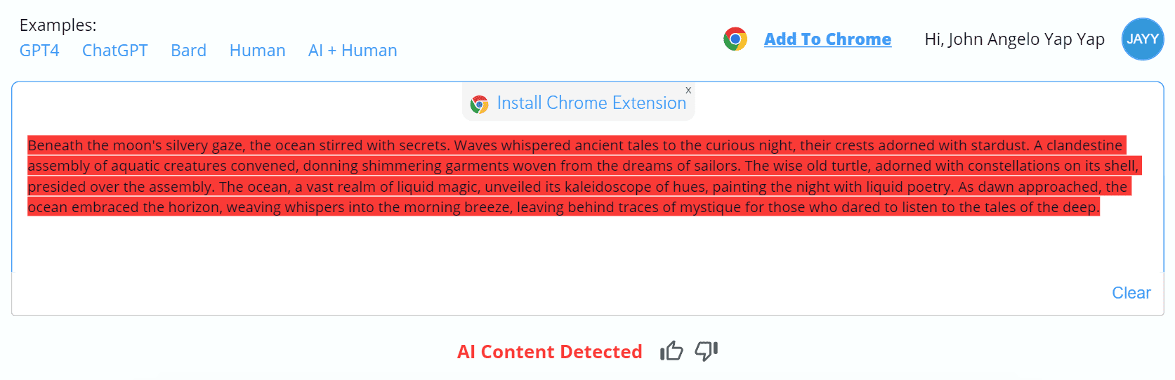Click inside the red highlighted paragraph
Screen dimensions: 1175x380
583,176
